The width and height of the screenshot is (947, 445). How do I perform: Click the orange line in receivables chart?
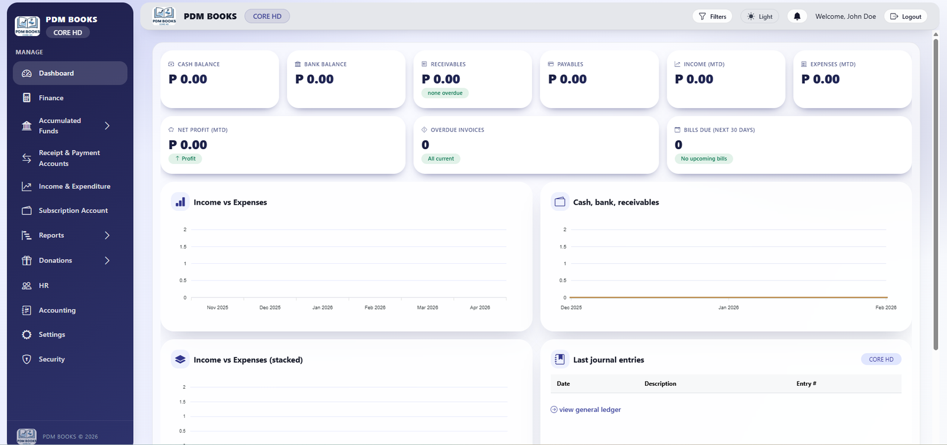pos(728,297)
